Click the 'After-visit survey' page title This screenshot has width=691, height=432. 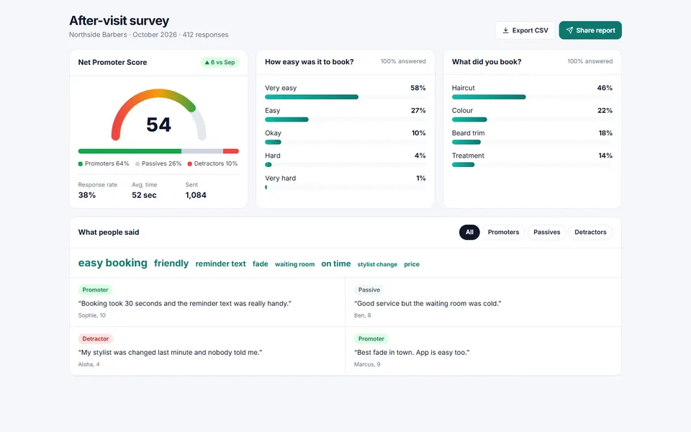(x=119, y=21)
